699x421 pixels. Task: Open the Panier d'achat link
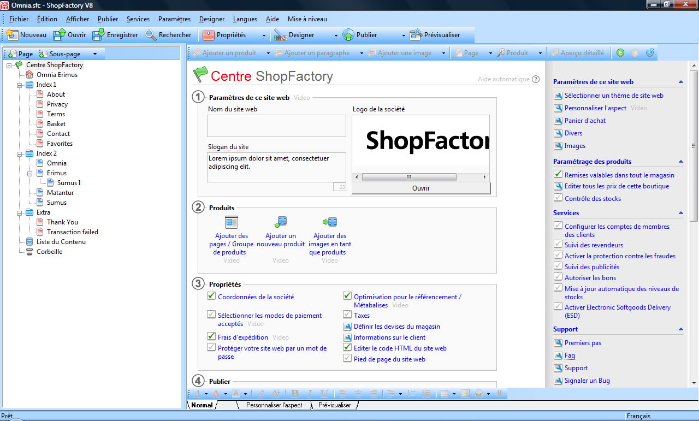pyautogui.click(x=585, y=121)
